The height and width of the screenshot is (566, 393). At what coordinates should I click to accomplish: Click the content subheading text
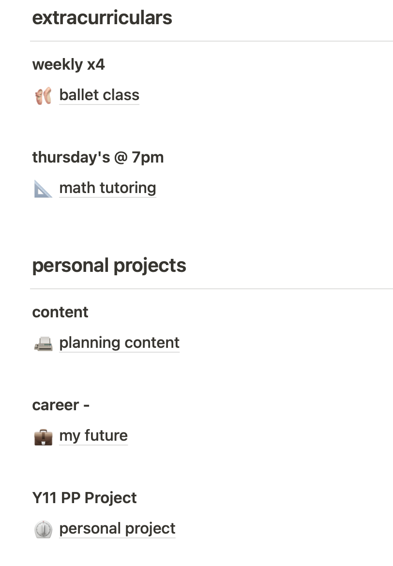[60, 312]
